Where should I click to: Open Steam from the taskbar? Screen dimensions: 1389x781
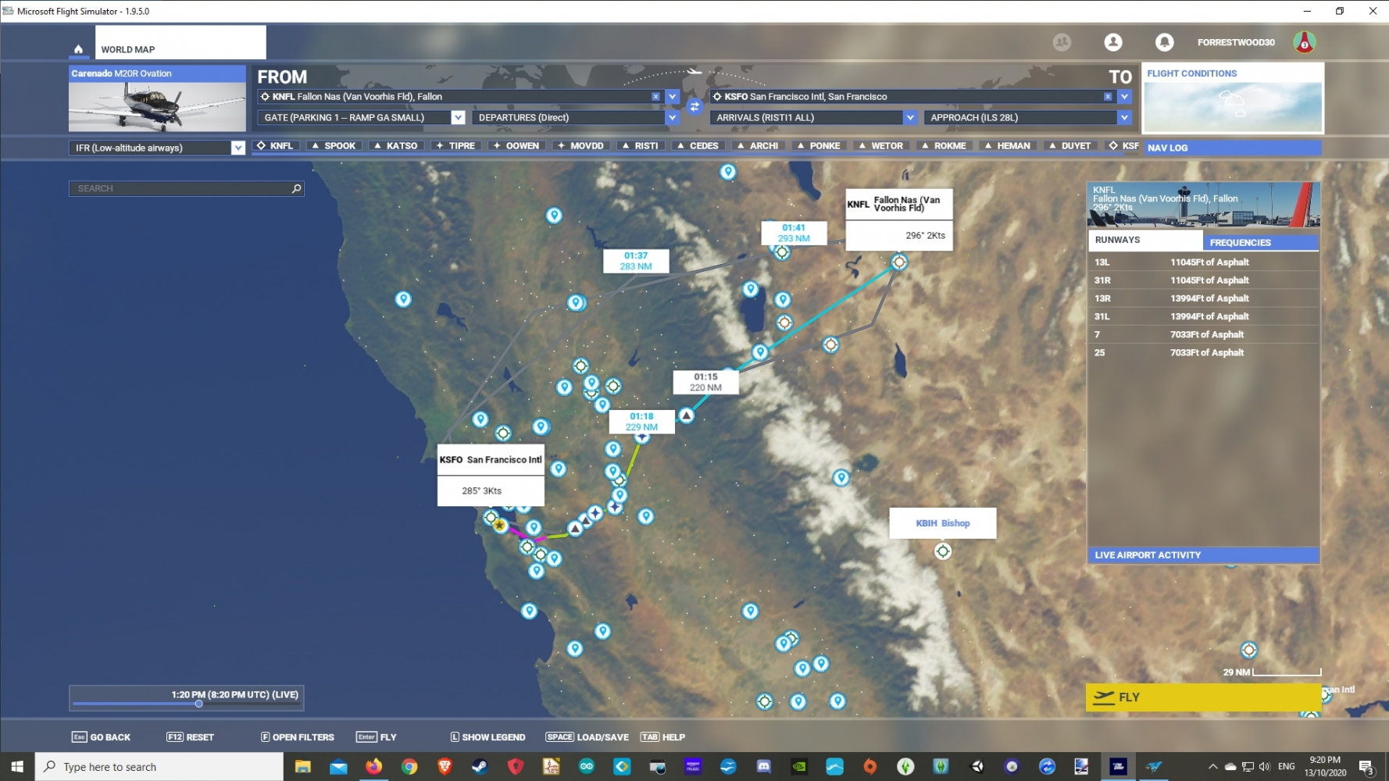pos(480,767)
